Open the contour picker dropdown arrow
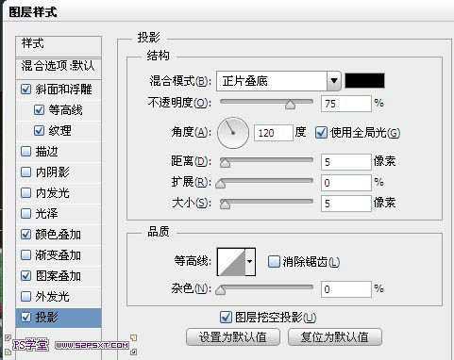Screen dimensions: 454x360 coord(250,262)
